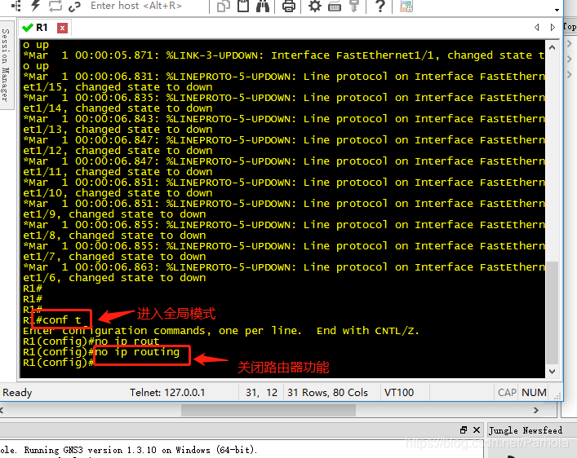
Task: Close the GNS3 console panel
Action: coord(477,429)
